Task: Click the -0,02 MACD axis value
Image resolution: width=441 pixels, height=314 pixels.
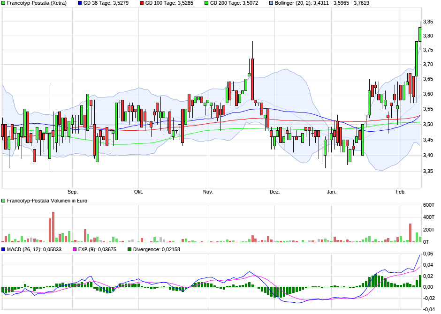Action: click(x=428, y=298)
